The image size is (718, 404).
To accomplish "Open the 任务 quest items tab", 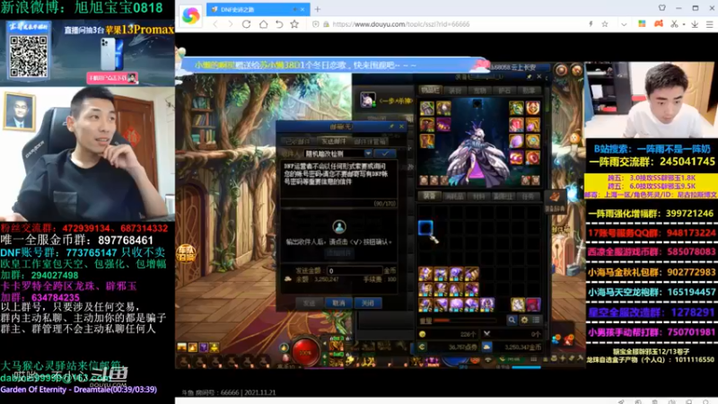I will 528,197.
